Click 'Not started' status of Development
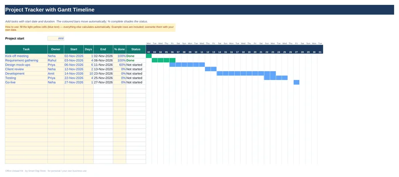Image resolution: width=399 pixels, height=177 pixels. 136,74
